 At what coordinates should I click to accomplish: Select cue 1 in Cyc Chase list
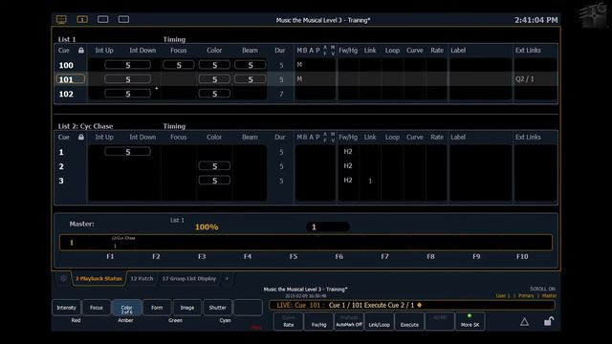coord(61,152)
